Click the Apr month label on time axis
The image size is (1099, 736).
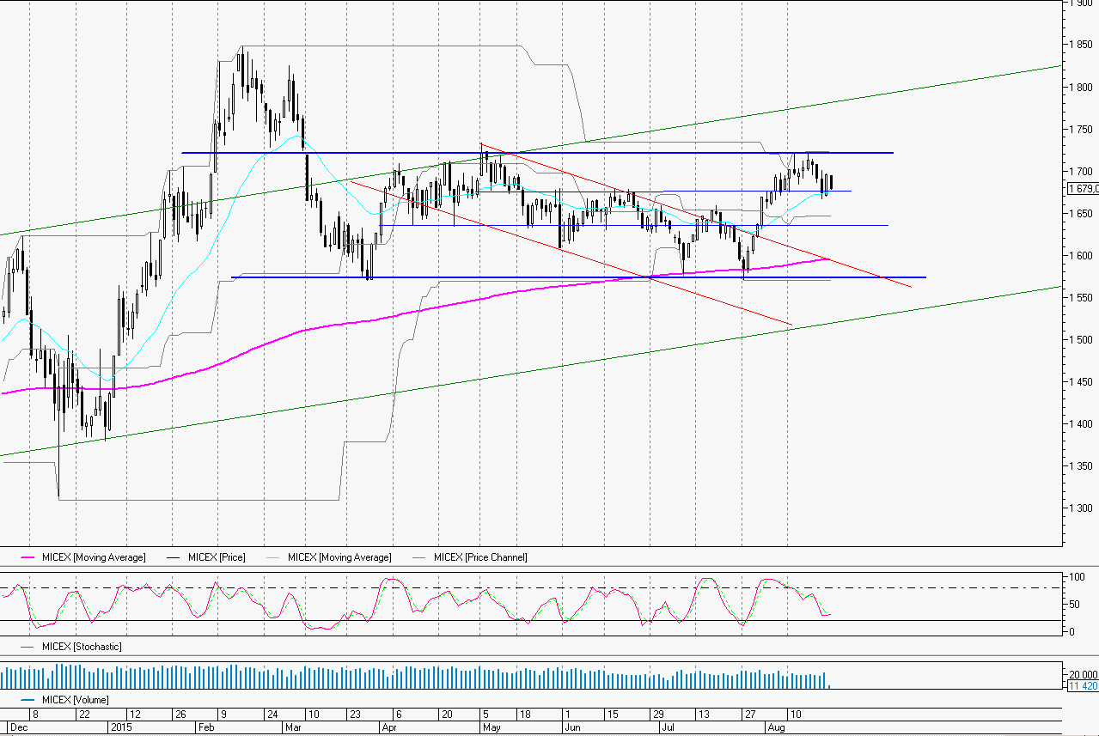[x=390, y=727]
